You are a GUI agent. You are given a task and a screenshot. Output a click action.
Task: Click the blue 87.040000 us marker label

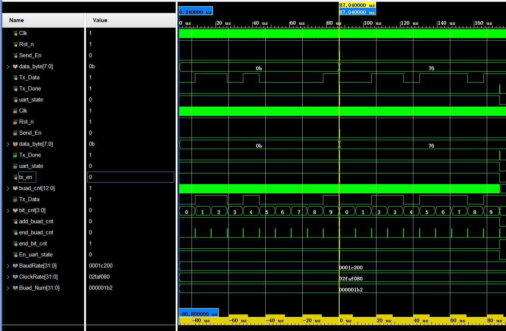pos(357,12)
